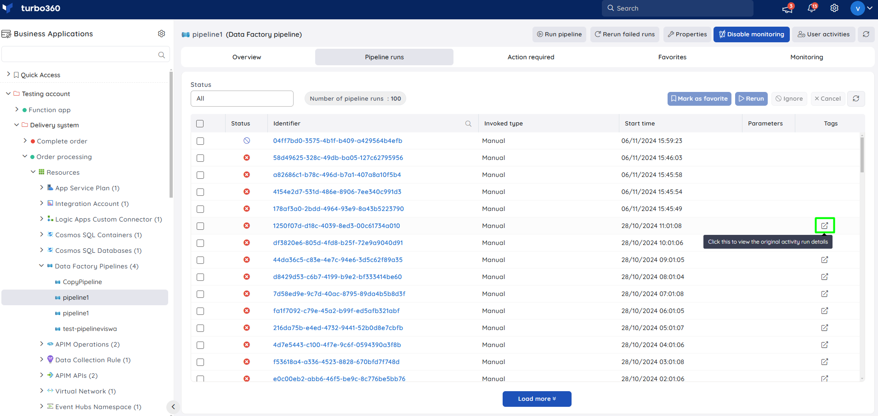Viewport: 878px width, 416px height.
Task: Open activity run details for f53618a4 run
Action: pyautogui.click(x=825, y=362)
